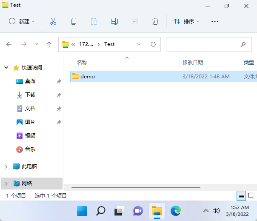Screen dimensions: 257x221
Task: Click the breadcrumb arrow before Test
Action: coord(99,44)
